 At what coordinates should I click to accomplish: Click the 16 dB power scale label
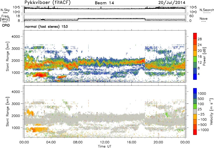200,57
